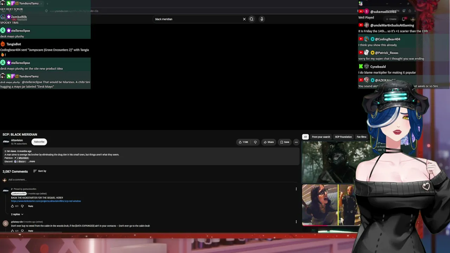The height and width of the screenshot is (253, 450).
Task: Select the From your search chip
Action: (321, 137)
